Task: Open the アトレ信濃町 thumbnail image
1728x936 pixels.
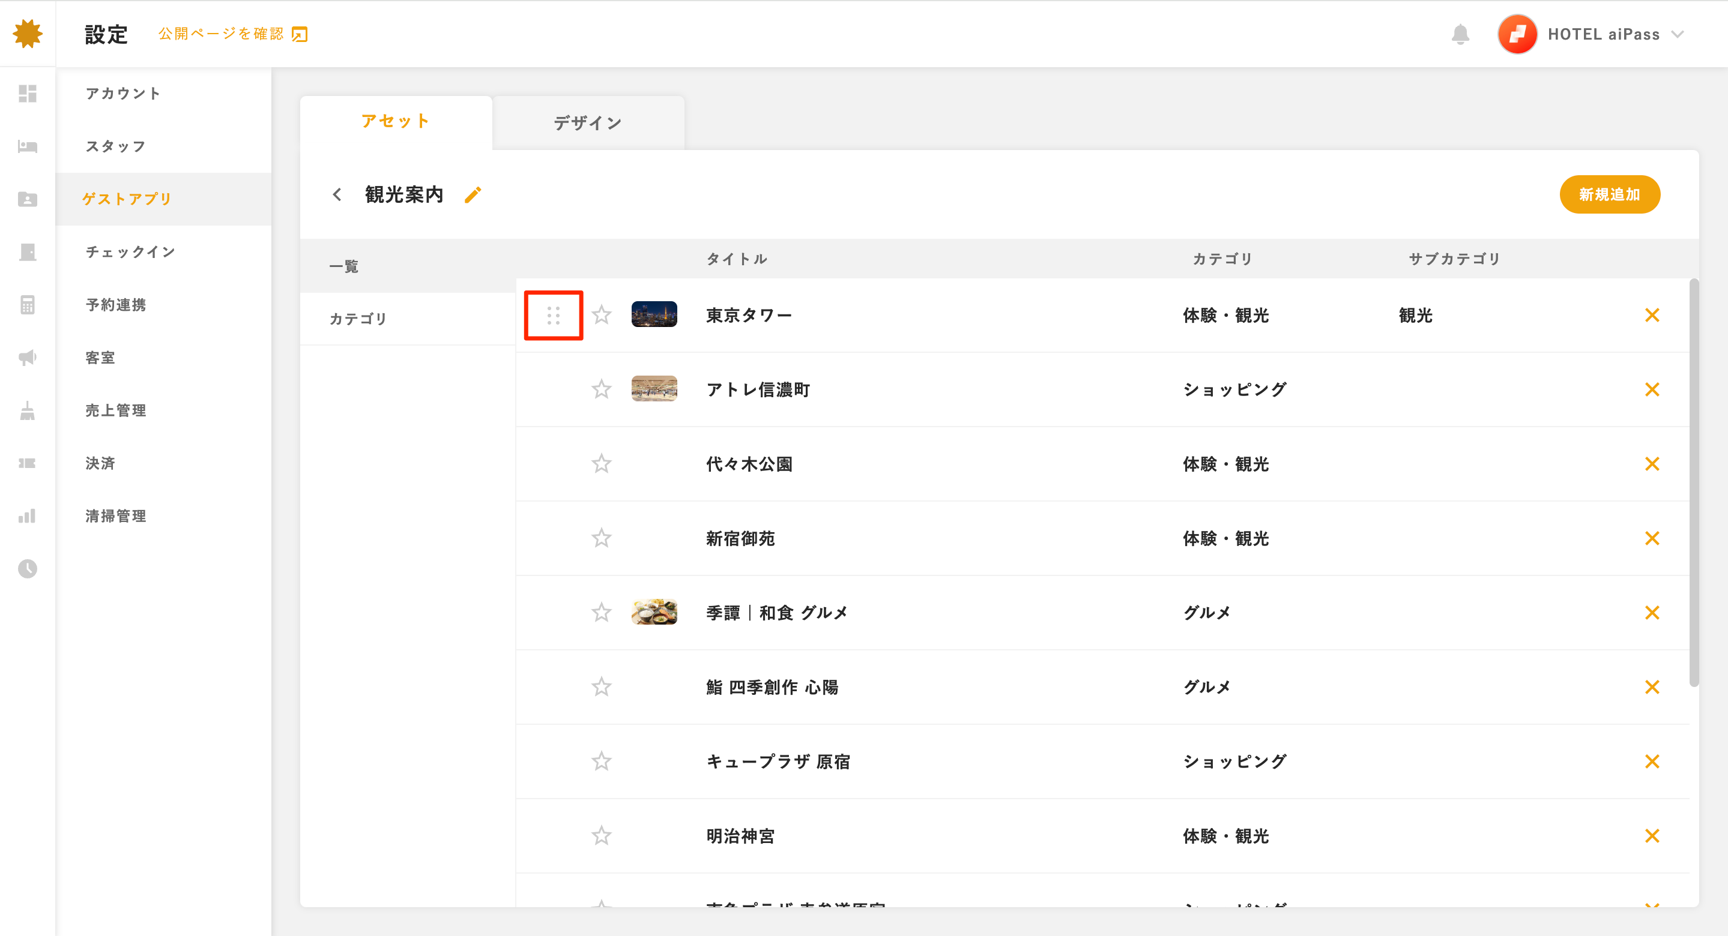Action: click(x=654, y=389)
